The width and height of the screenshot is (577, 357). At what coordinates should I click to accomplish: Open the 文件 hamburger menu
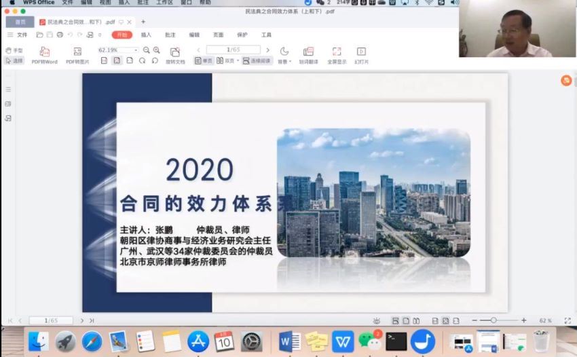pos(17,35)
